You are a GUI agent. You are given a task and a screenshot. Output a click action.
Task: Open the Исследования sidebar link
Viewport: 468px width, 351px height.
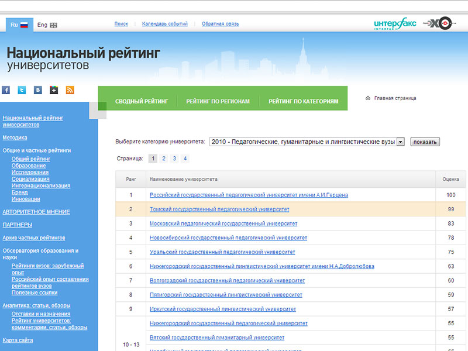point(30,172)
